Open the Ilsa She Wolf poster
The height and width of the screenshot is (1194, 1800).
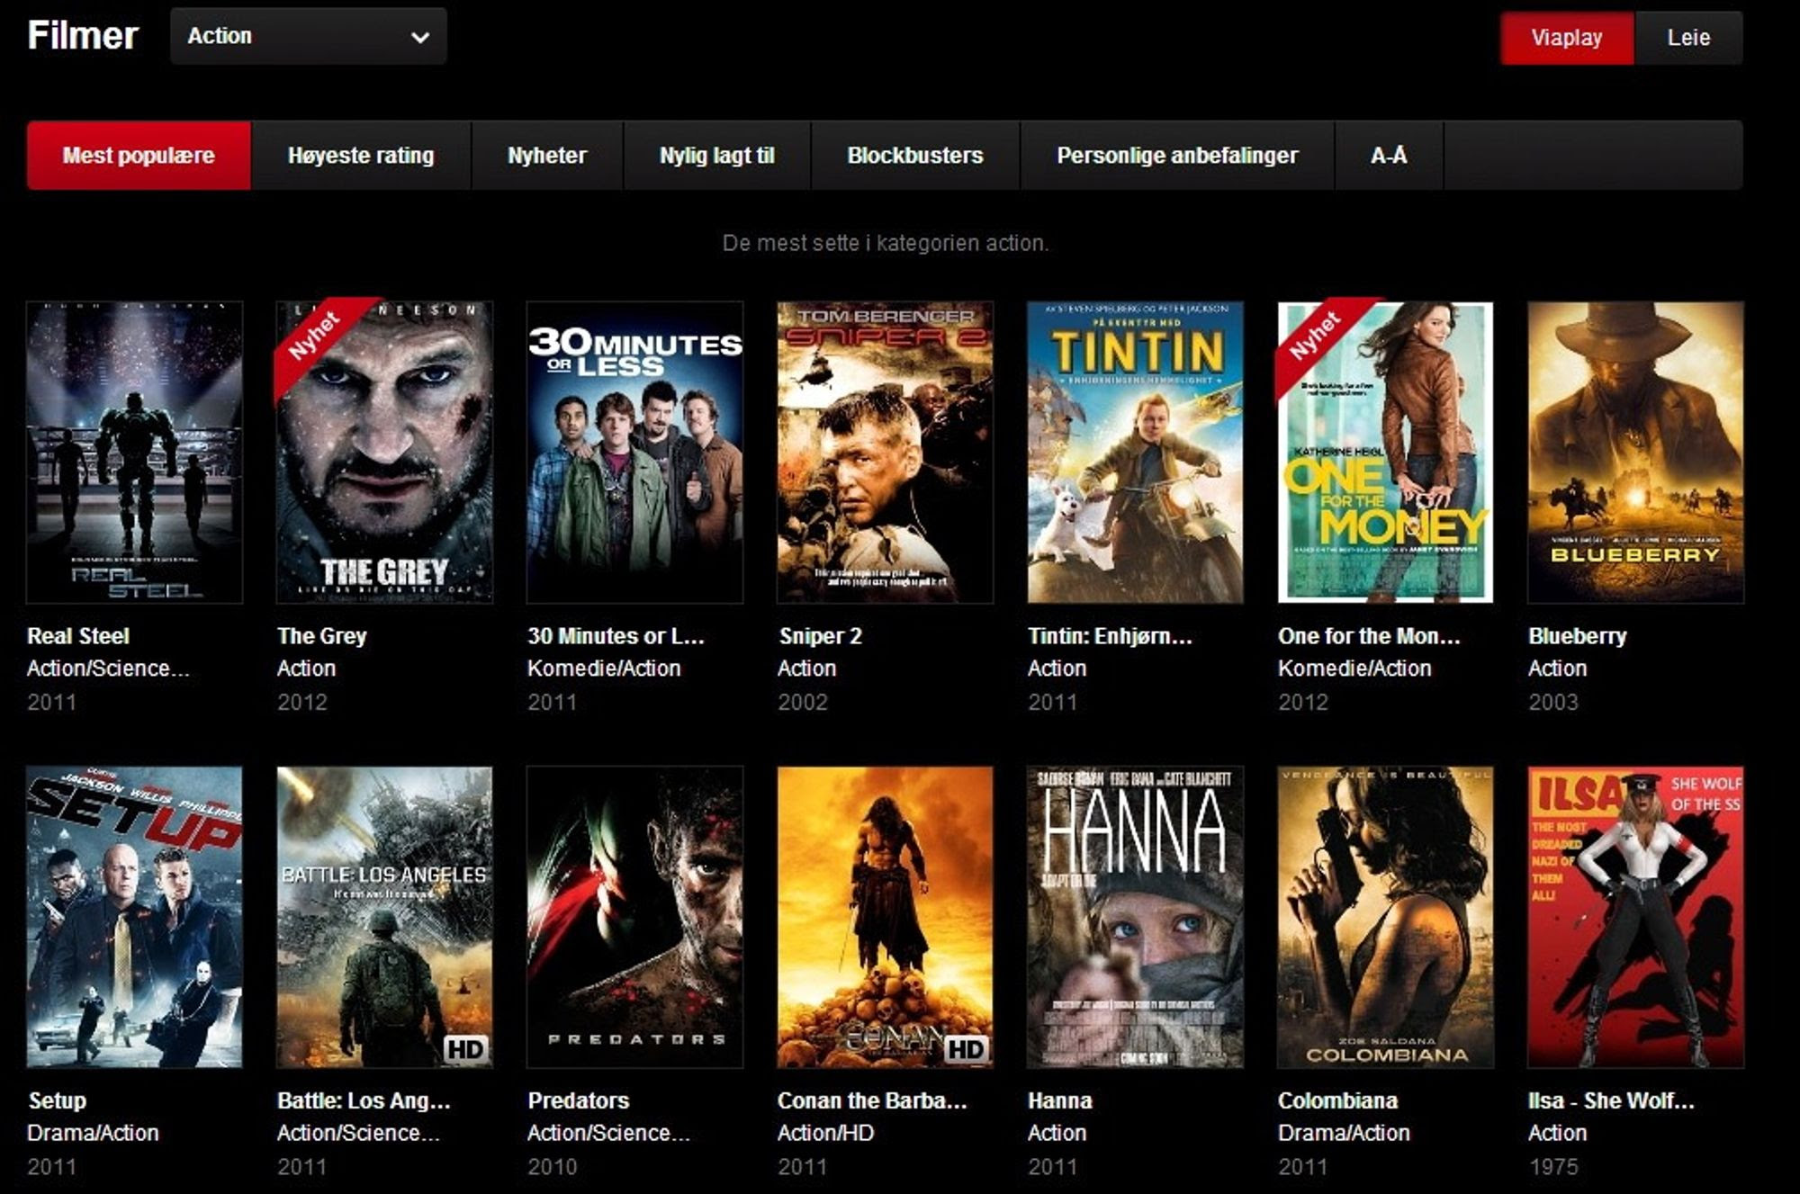click(1636, 917)
